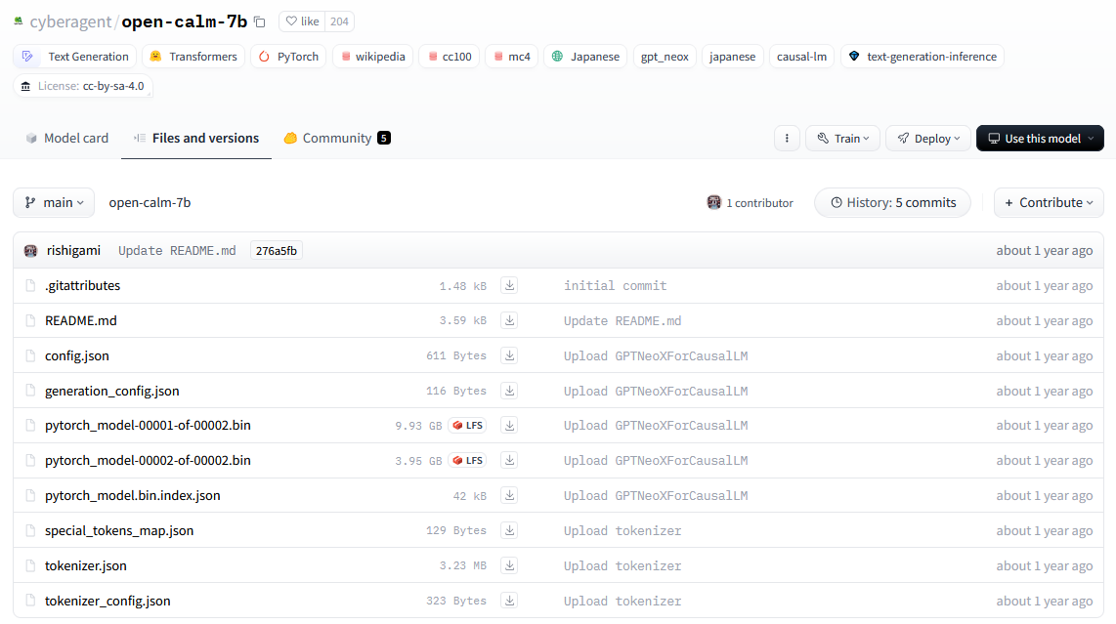1116x624 pixels.
Task: Select the Text Generation tag
Action: point(74,57)
